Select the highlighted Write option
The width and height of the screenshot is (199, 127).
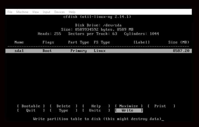tap(129, 110)
